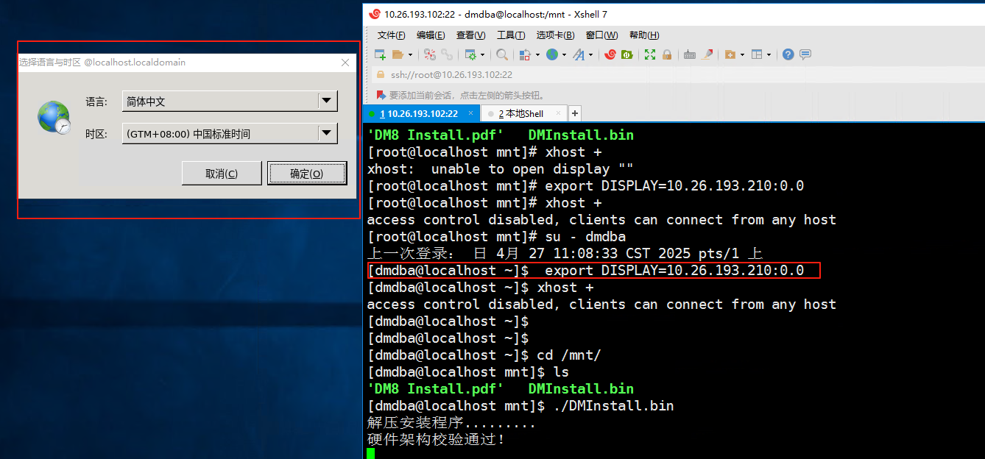Click the fullscreen green arrows icon

coord(650,54)
